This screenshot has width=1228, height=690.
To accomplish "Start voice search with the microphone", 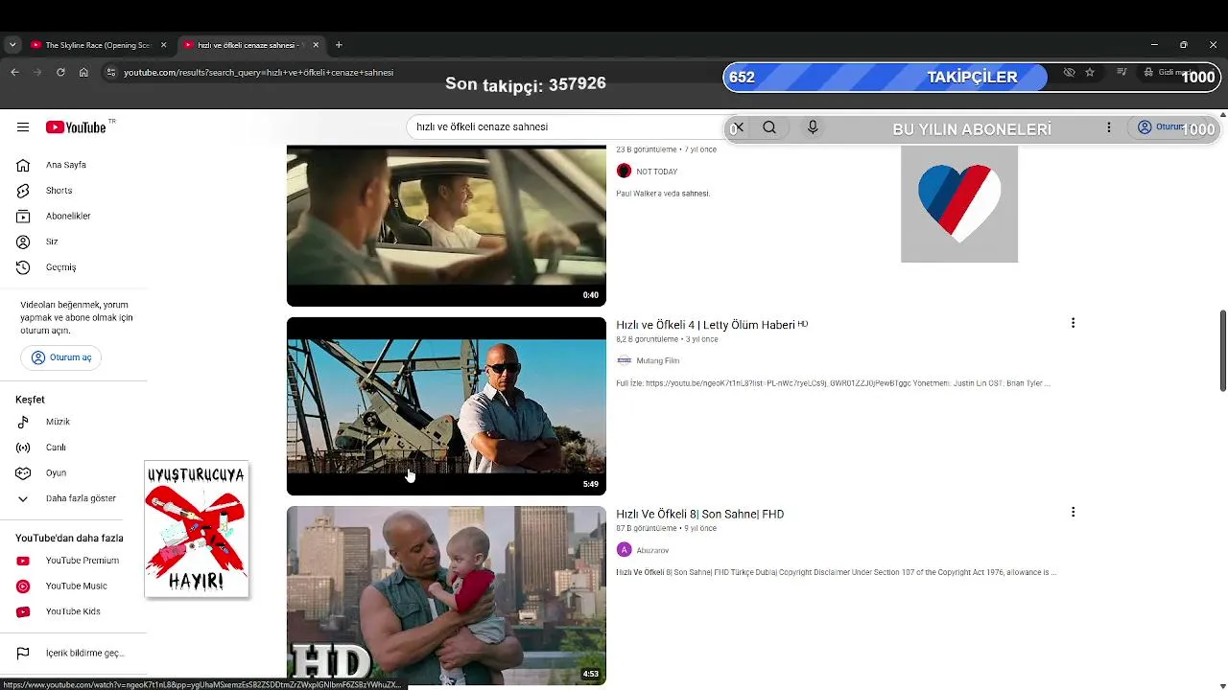I will (813, 127).
